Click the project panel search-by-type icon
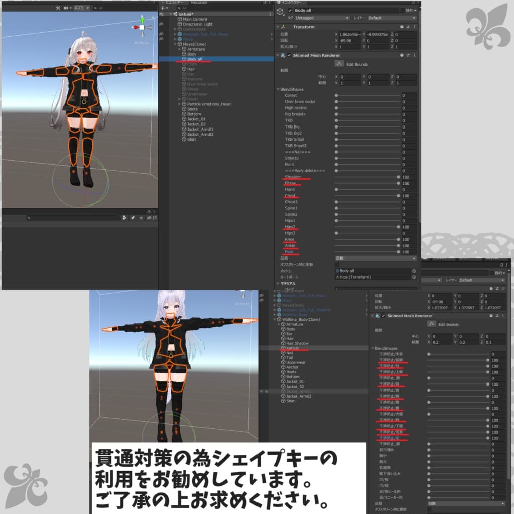Image resolution: width=514 pixels, height=514 pixels. click(124, 218)
